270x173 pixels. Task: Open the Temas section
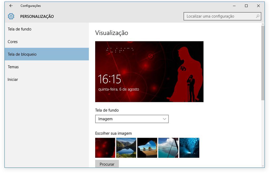(x=47, y=67)
